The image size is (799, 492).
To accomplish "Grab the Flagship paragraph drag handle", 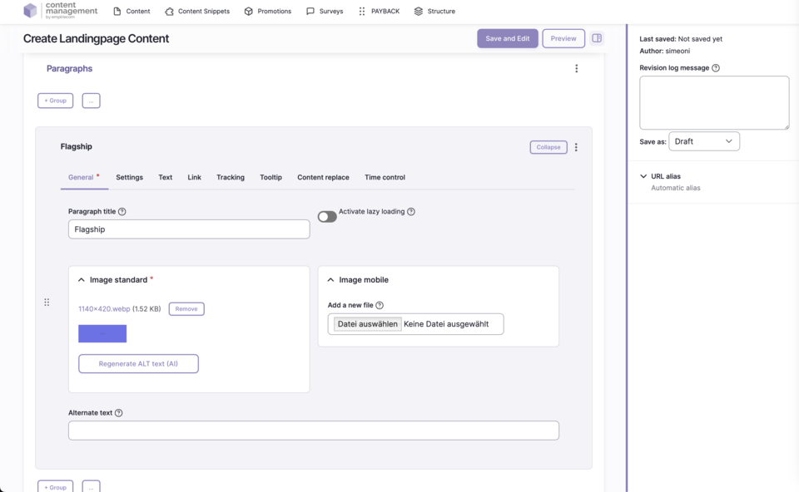I will click(47, 303).
